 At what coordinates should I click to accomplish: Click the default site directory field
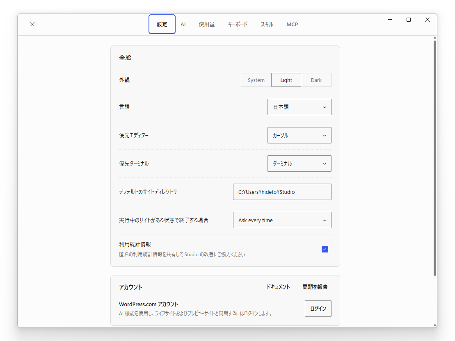tap(282, 192)
